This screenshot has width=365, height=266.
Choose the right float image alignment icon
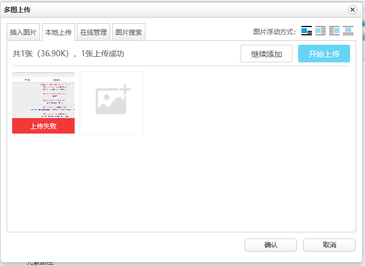point(334,31)
